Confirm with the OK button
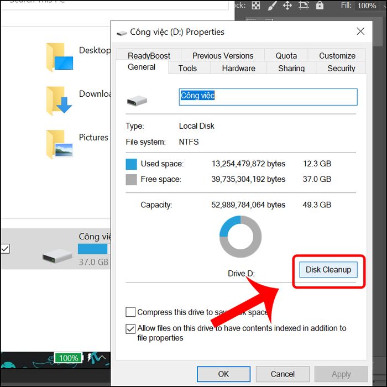 [x=223, y=374]
